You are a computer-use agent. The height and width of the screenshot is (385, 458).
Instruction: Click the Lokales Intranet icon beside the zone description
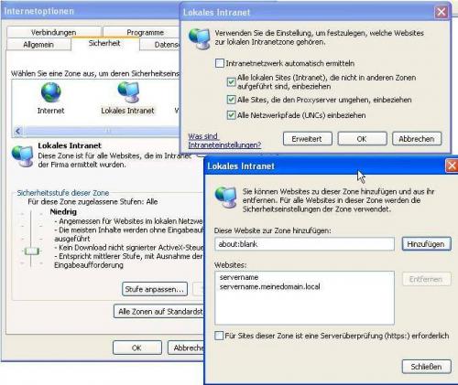[22, 156]
